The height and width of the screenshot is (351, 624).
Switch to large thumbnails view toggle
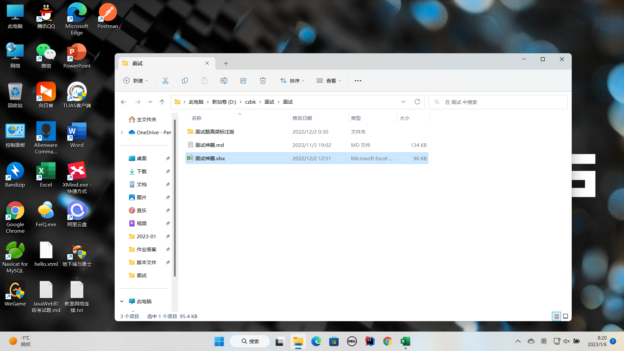[565, 316]
